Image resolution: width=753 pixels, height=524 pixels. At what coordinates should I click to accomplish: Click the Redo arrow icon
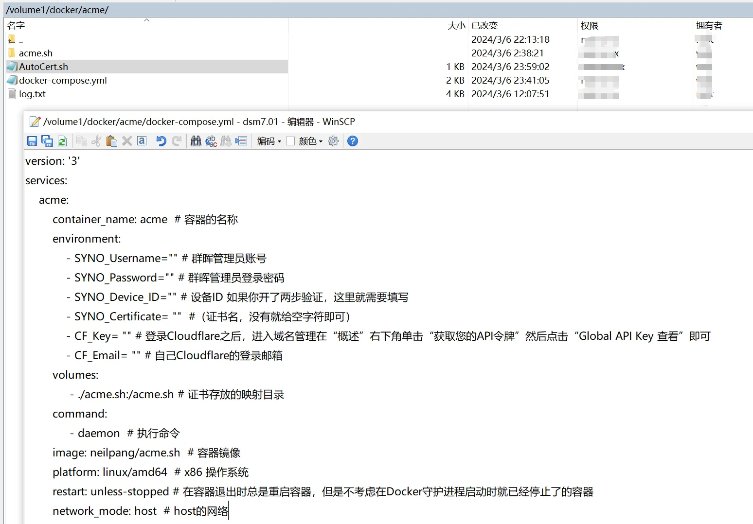click(x=177, y=141)
